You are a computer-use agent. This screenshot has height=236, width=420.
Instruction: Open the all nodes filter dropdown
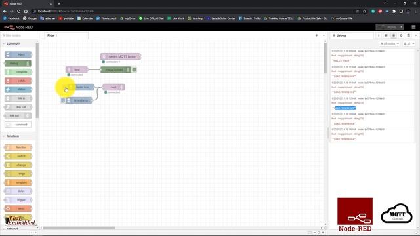[390, 43]
